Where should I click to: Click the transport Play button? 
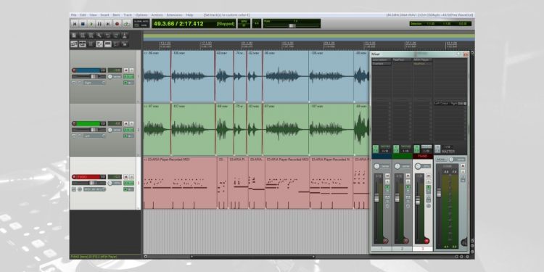pyautogui.click(x=91, y=24)
